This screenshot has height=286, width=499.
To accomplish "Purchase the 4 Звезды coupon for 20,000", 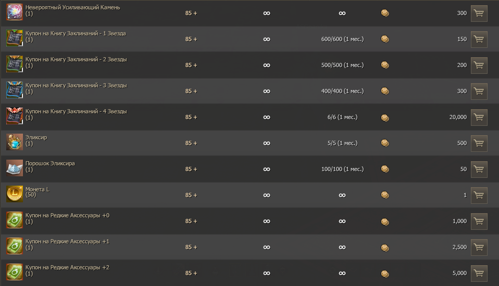I will click(479, 118).
